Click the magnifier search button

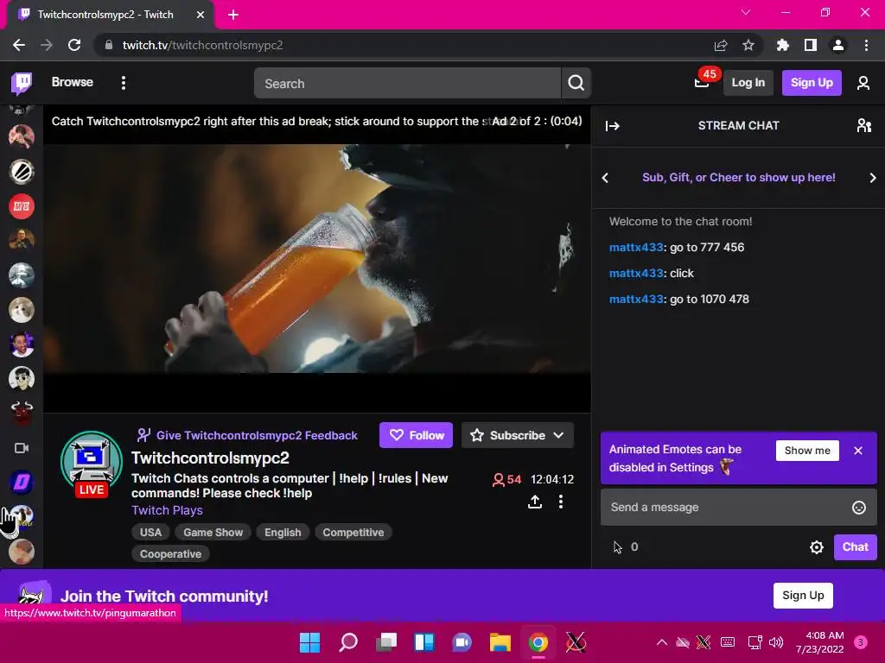click(x=576, y=84)
